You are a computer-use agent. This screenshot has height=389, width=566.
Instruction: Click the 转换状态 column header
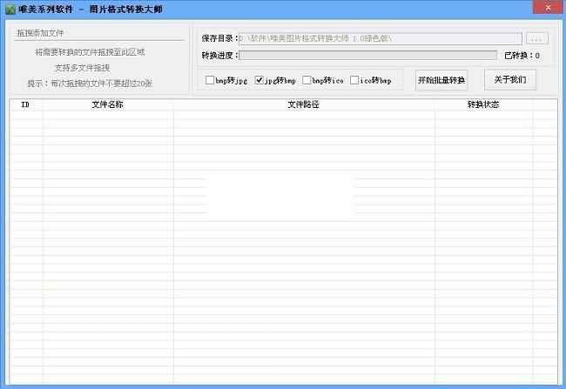point(483,104)
